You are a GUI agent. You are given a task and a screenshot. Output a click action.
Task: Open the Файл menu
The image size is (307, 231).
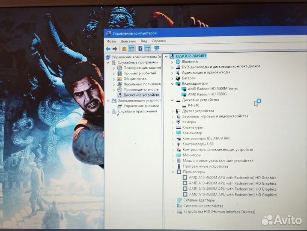point(111,41)
